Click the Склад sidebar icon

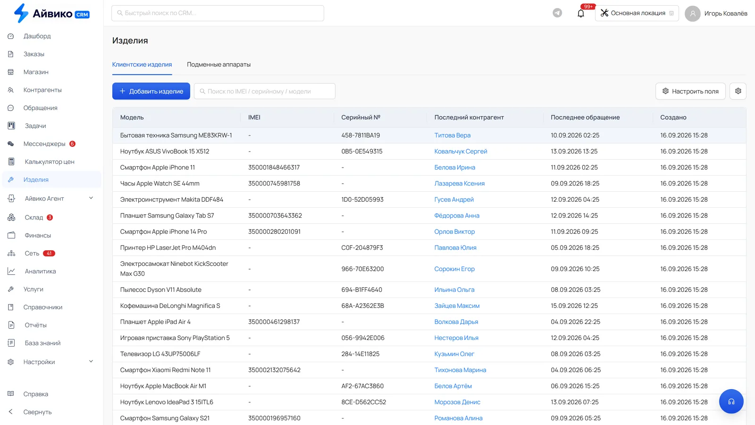[x=11, y=217]
